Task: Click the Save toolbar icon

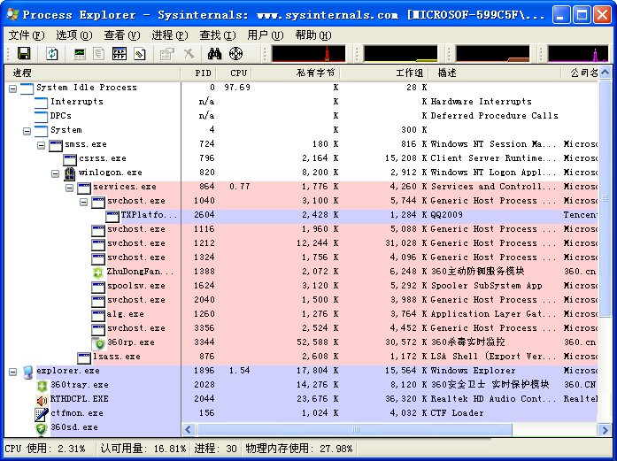Action: pos(24,54)
